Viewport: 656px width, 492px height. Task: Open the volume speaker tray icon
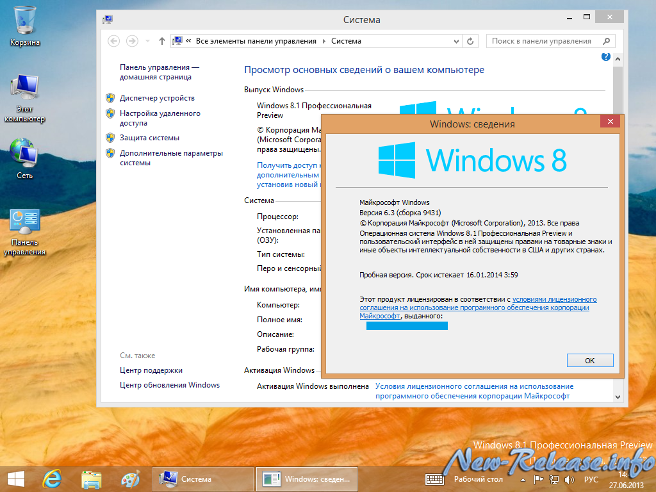[x=569, y=479]
